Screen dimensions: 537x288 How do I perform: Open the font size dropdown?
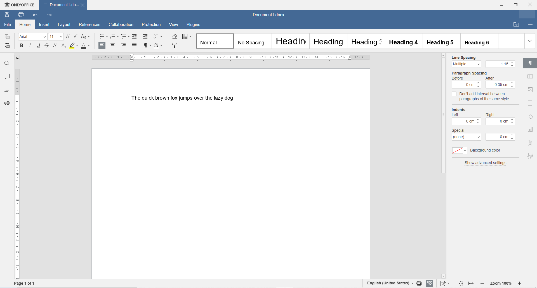point(61,37)
